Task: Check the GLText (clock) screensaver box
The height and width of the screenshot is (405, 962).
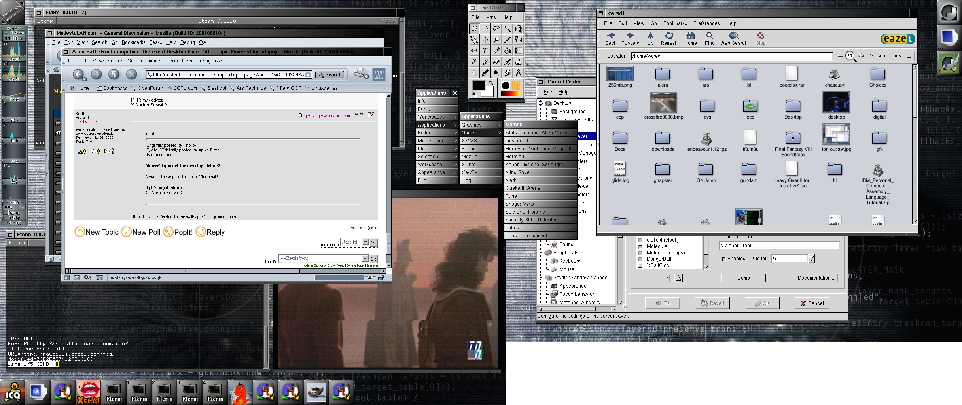Action: [x=640, y=240]
